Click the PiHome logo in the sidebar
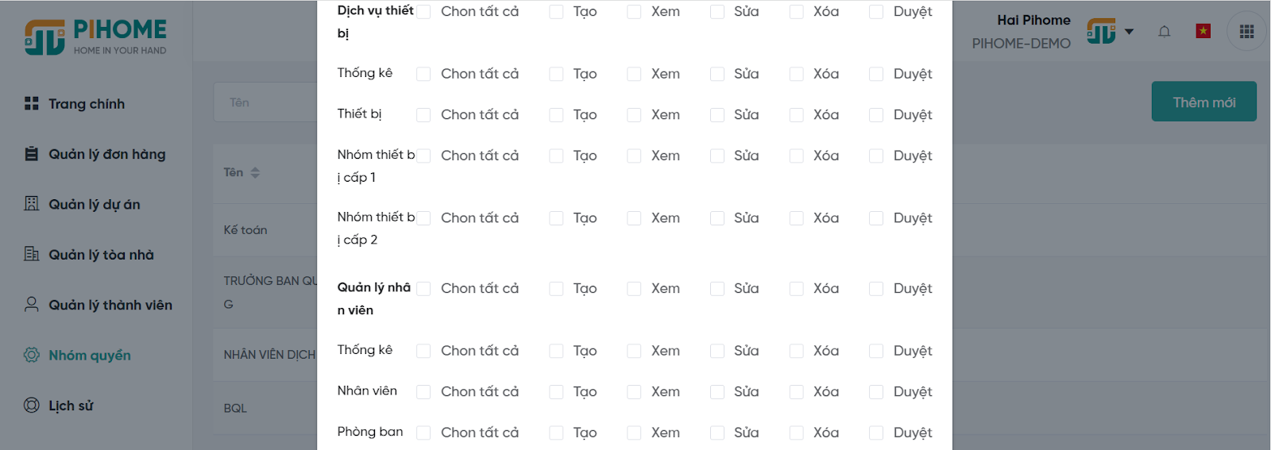The height and width of the screenshot is (450, 1271). tap(96, 37)
